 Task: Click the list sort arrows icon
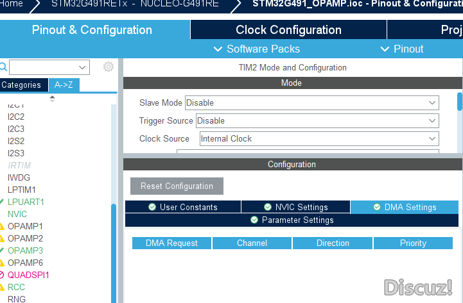click(x=52, y=99)
